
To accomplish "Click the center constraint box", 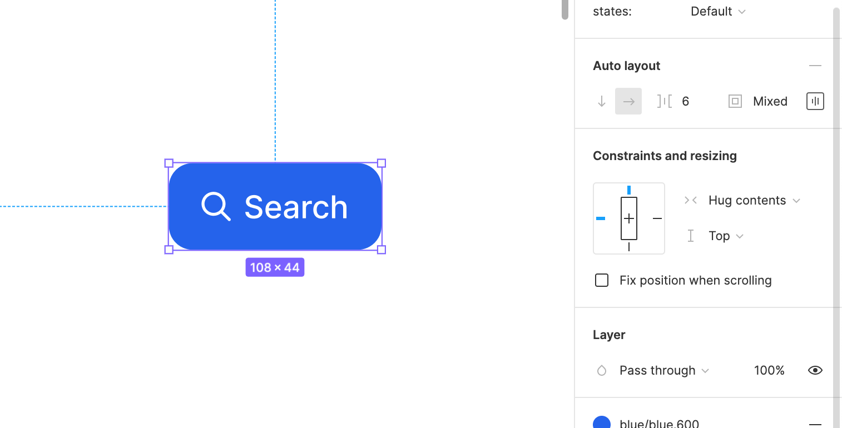I will pyautogui.click(x=629, y=218).
